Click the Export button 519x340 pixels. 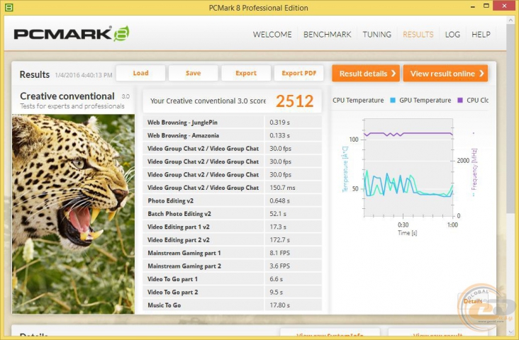[246, 73]
